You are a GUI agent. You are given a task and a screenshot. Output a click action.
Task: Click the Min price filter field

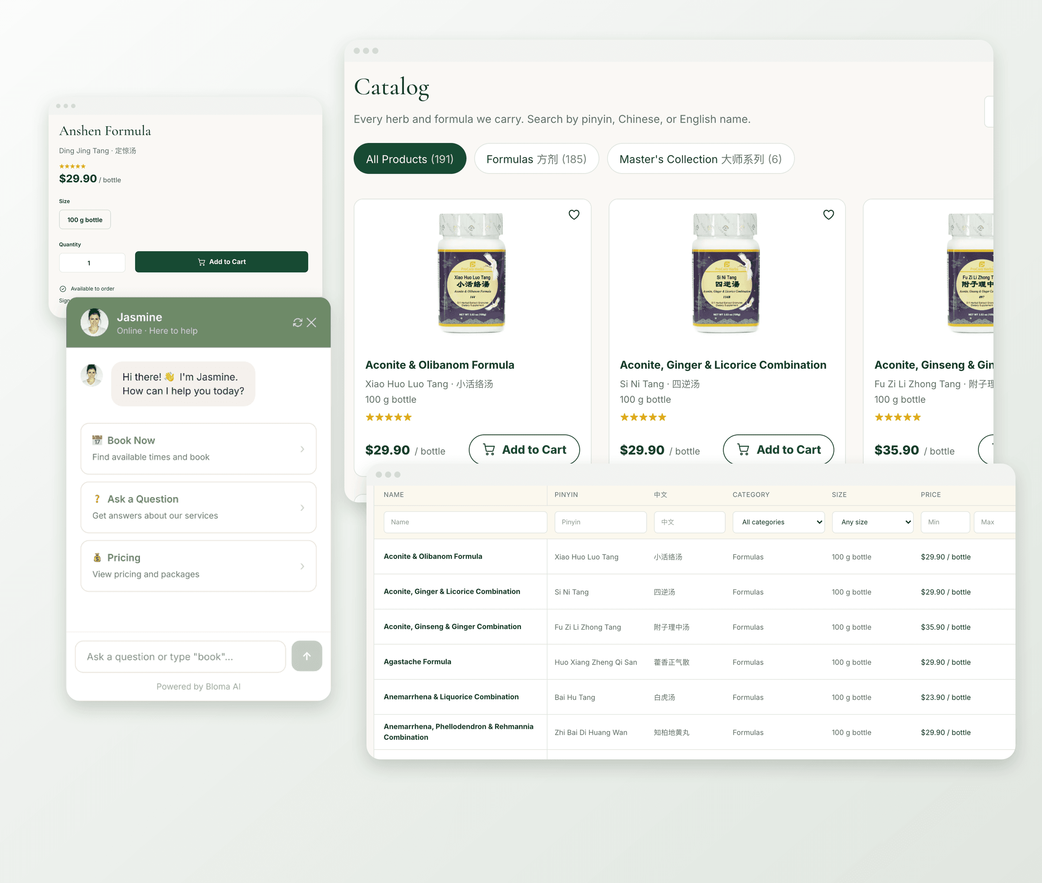tap(945, 522)
